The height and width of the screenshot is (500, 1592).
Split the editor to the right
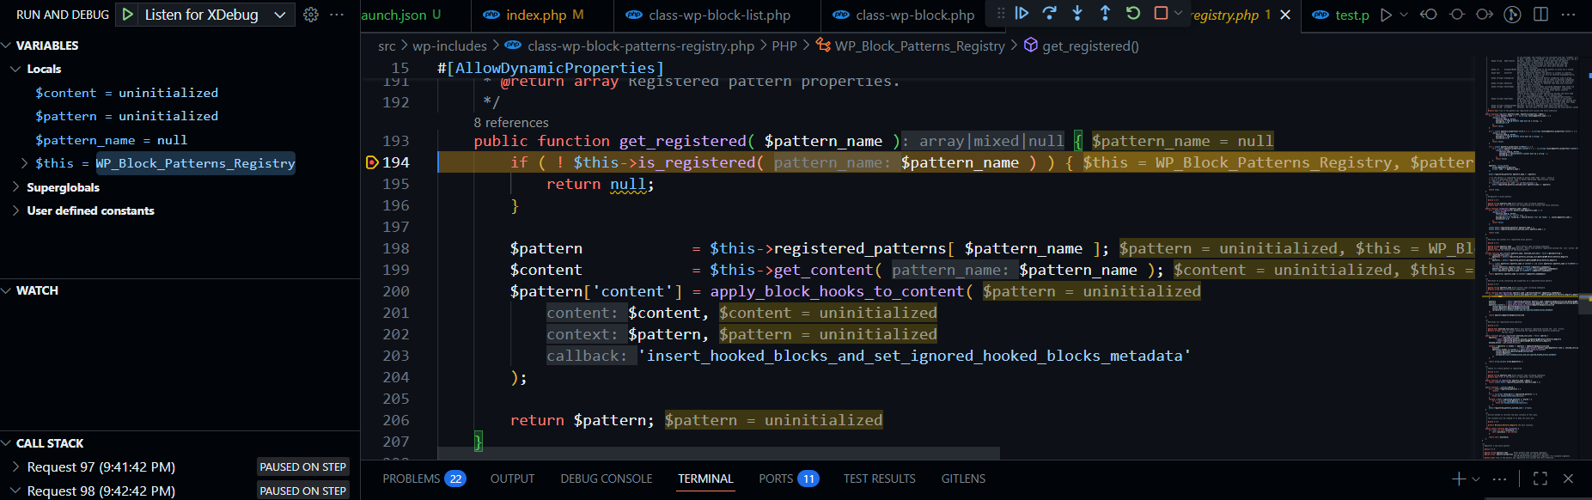click(1541, 15)
